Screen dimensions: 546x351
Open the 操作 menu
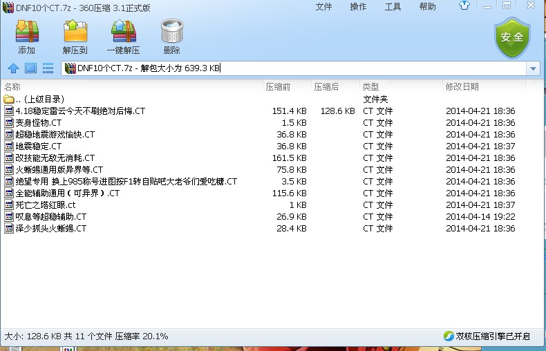point(358,7)
